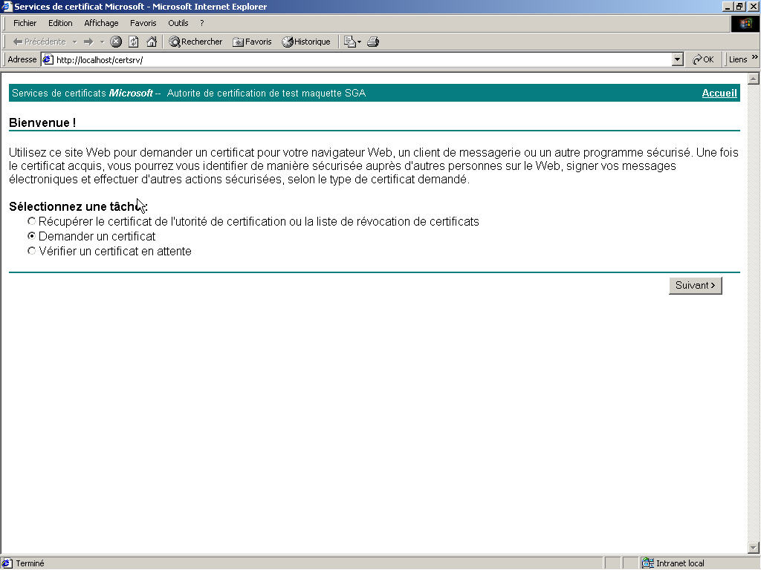
Task: Open the Historique pane
Action: point(306,42)
